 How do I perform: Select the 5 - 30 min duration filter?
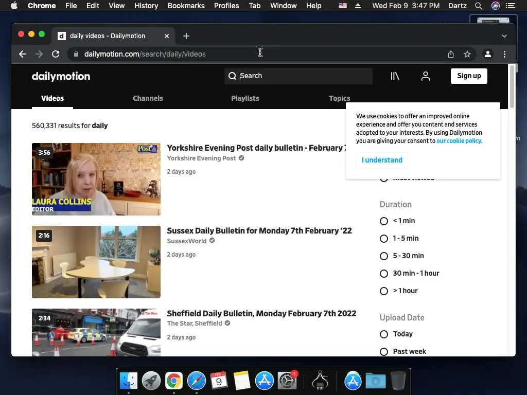(x=384, y=256)
